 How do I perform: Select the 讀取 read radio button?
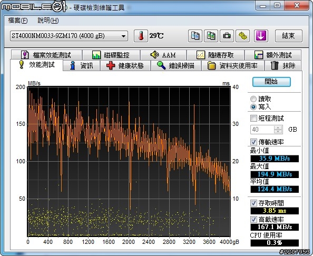click(x=253, y=99)
